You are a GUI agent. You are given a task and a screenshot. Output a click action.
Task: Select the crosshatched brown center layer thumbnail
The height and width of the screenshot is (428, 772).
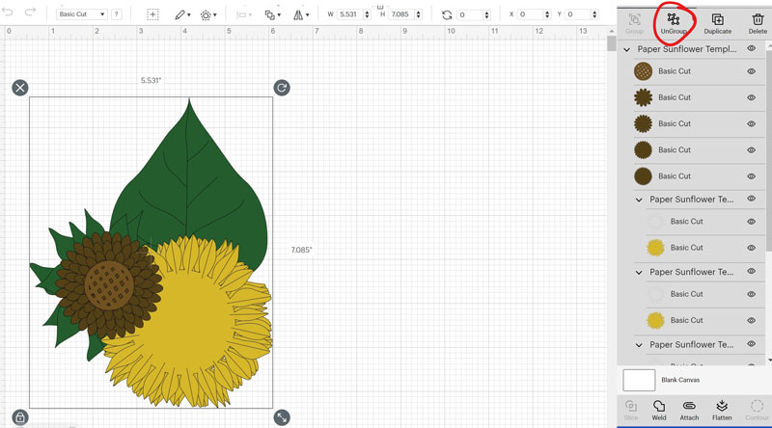pyautogui.click(x=643, y=71)
